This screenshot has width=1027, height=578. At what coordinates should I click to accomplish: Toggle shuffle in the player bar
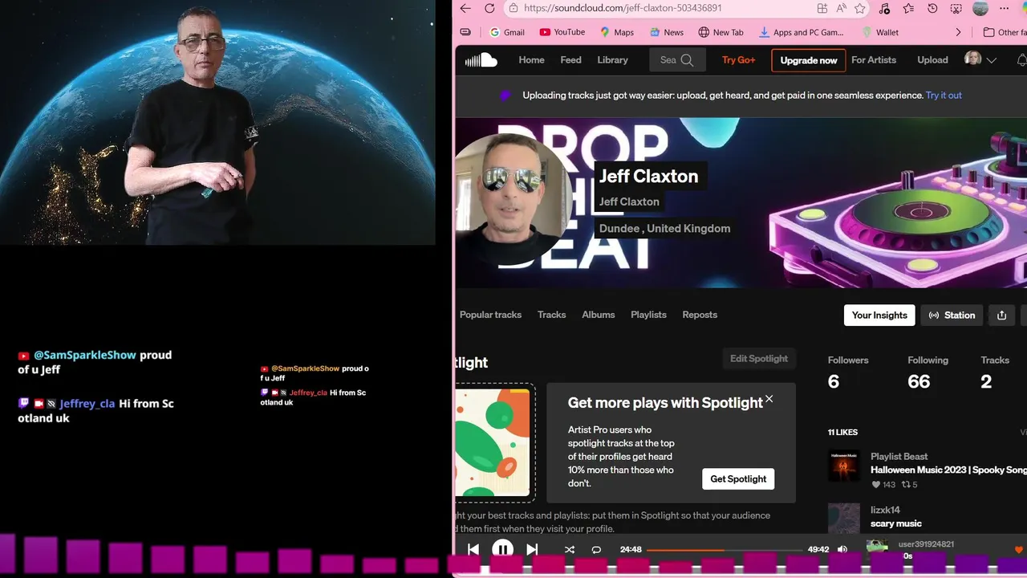[570, 549]
